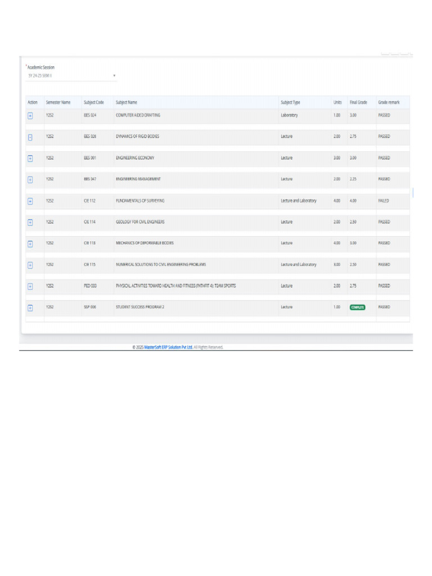Click the MECHANICS OF DEFORMABLE BODIES subject name

[x=145, y=243]
